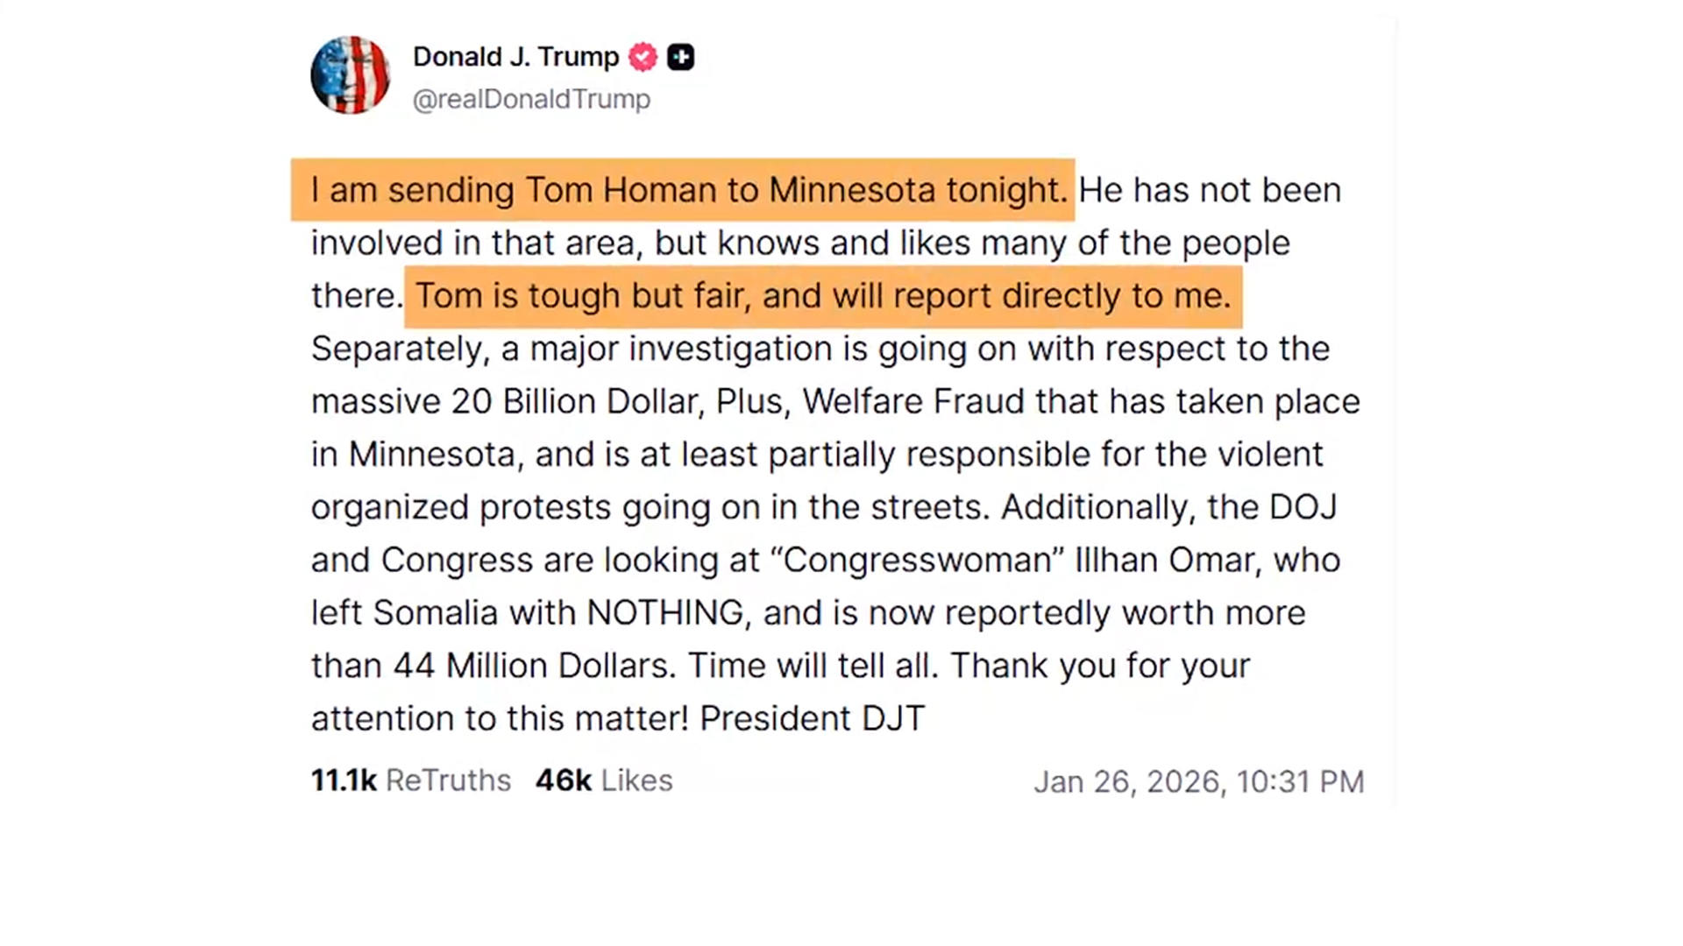The width and height of the screenshot is (1683, 946).
Task: Click the Jan 26, 2026 timestamp
Action: 1198,781
